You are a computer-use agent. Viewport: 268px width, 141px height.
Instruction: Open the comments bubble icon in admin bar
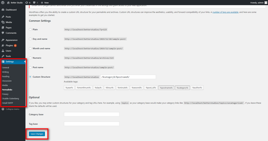pyautogui.click(x=34, y=2)
